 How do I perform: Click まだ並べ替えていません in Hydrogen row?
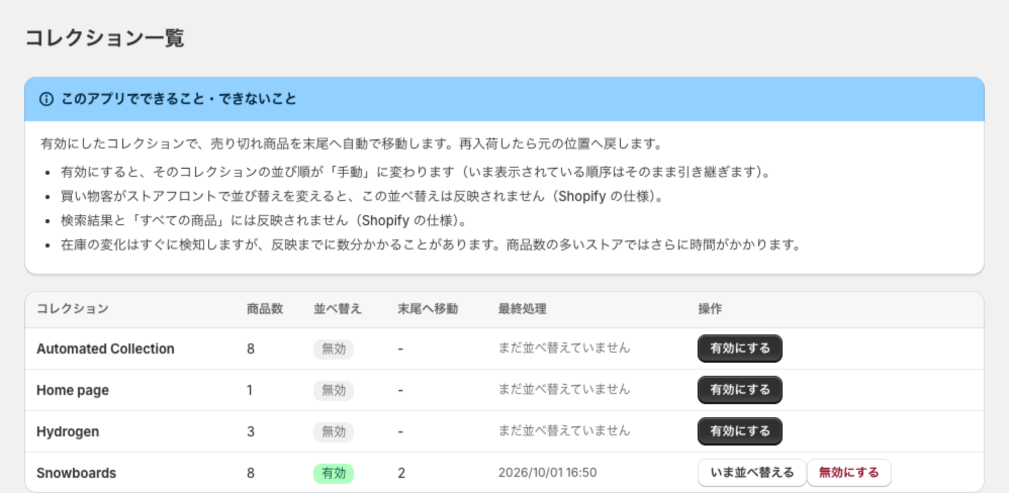564,431
